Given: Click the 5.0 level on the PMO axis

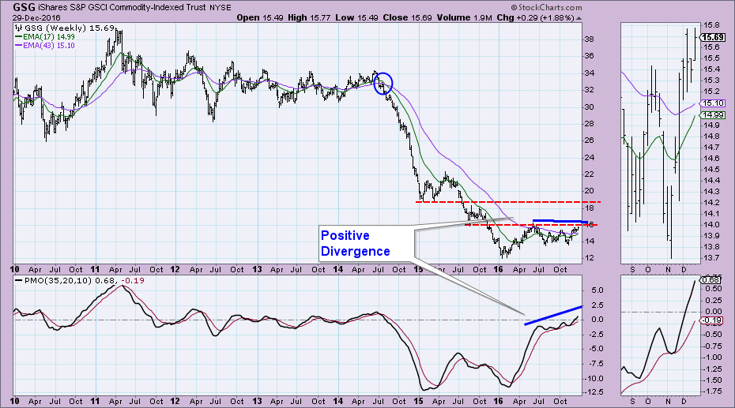Looking at the screenshot, I should click(x=597, y=290).
